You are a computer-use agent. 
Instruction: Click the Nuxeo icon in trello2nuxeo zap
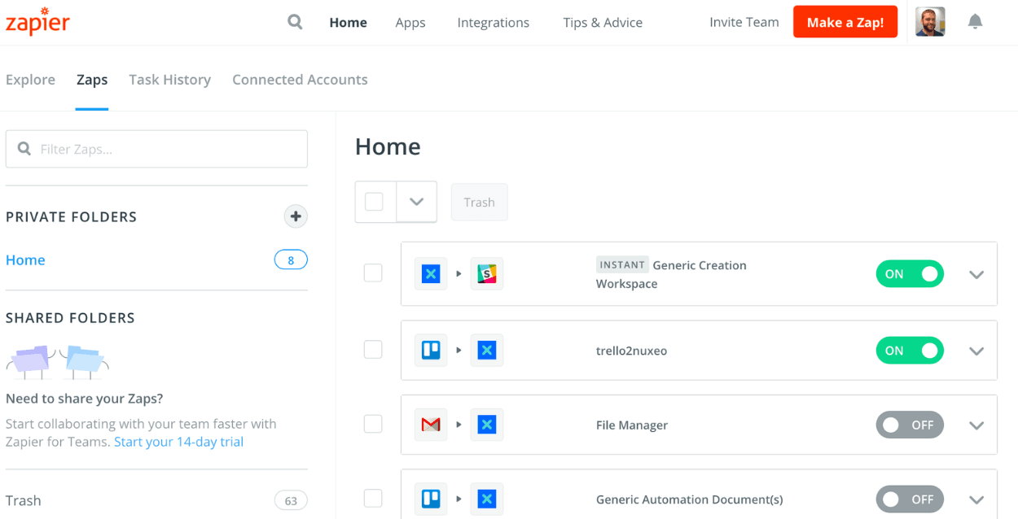(487, 351)
